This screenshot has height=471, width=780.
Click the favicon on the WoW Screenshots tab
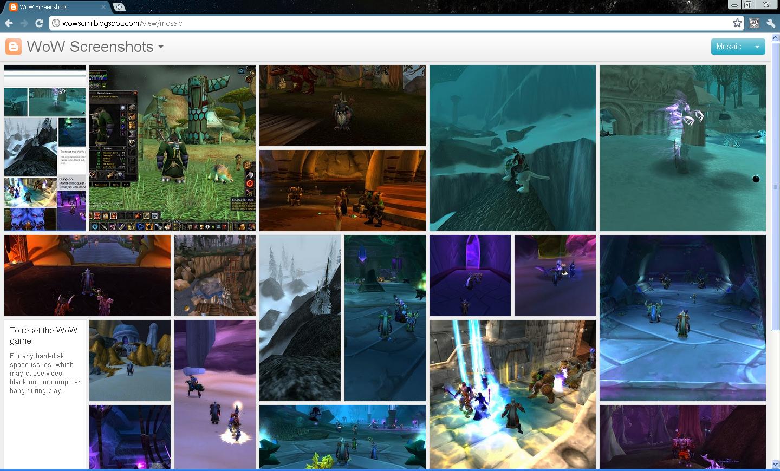pos(13,8)
